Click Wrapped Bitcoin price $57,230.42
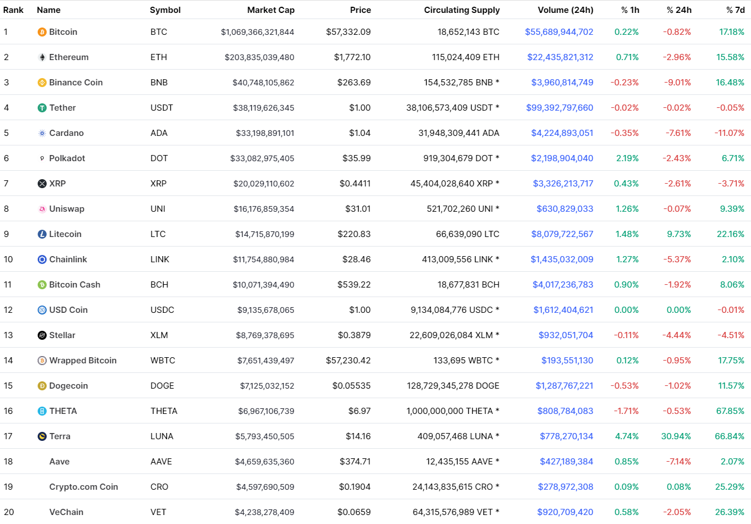Screen dimensions: 751x524 coord(349,361)
